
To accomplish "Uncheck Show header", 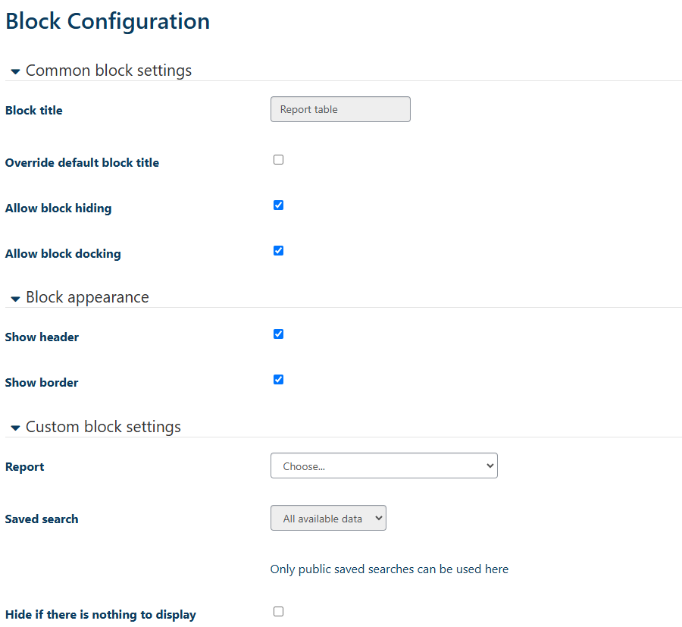I will click(x=278, y=334).
